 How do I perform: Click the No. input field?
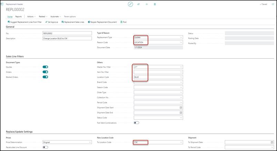[67, 33]
